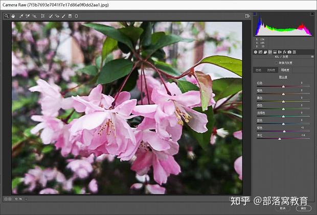317x215 pixels.
Task: Select the Transform tool
Action: tap(43, 16)
